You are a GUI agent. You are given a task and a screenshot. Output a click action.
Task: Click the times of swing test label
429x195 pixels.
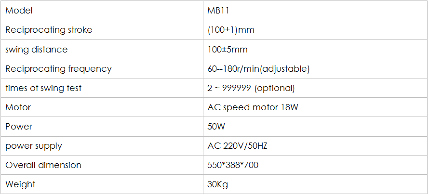click(43, 88)
